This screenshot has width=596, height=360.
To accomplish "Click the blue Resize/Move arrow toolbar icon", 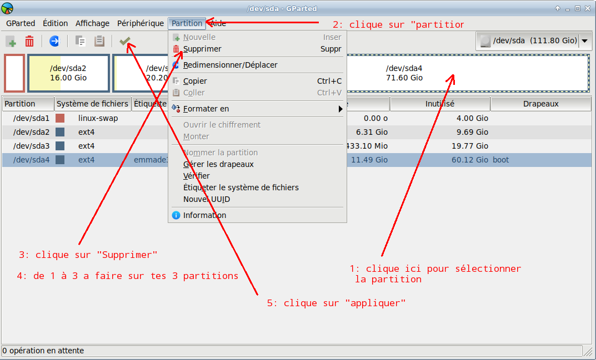I will pos(54,41).
